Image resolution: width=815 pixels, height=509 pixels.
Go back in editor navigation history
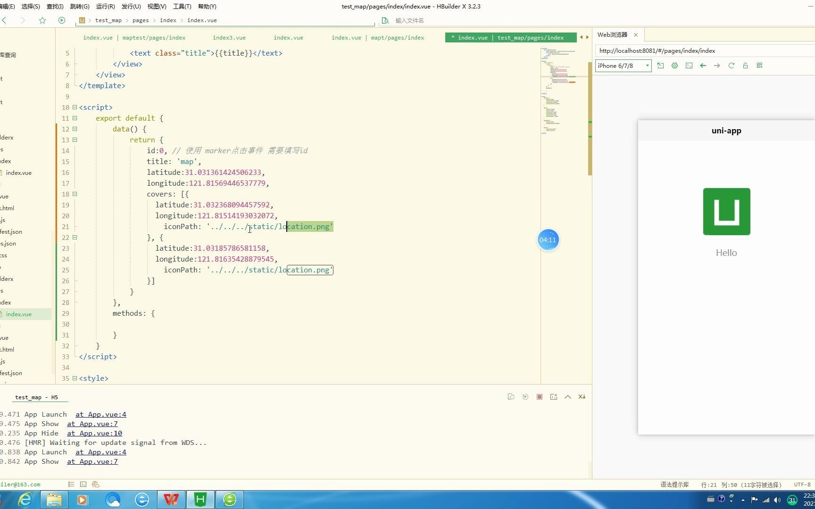(x=4, y=20)
